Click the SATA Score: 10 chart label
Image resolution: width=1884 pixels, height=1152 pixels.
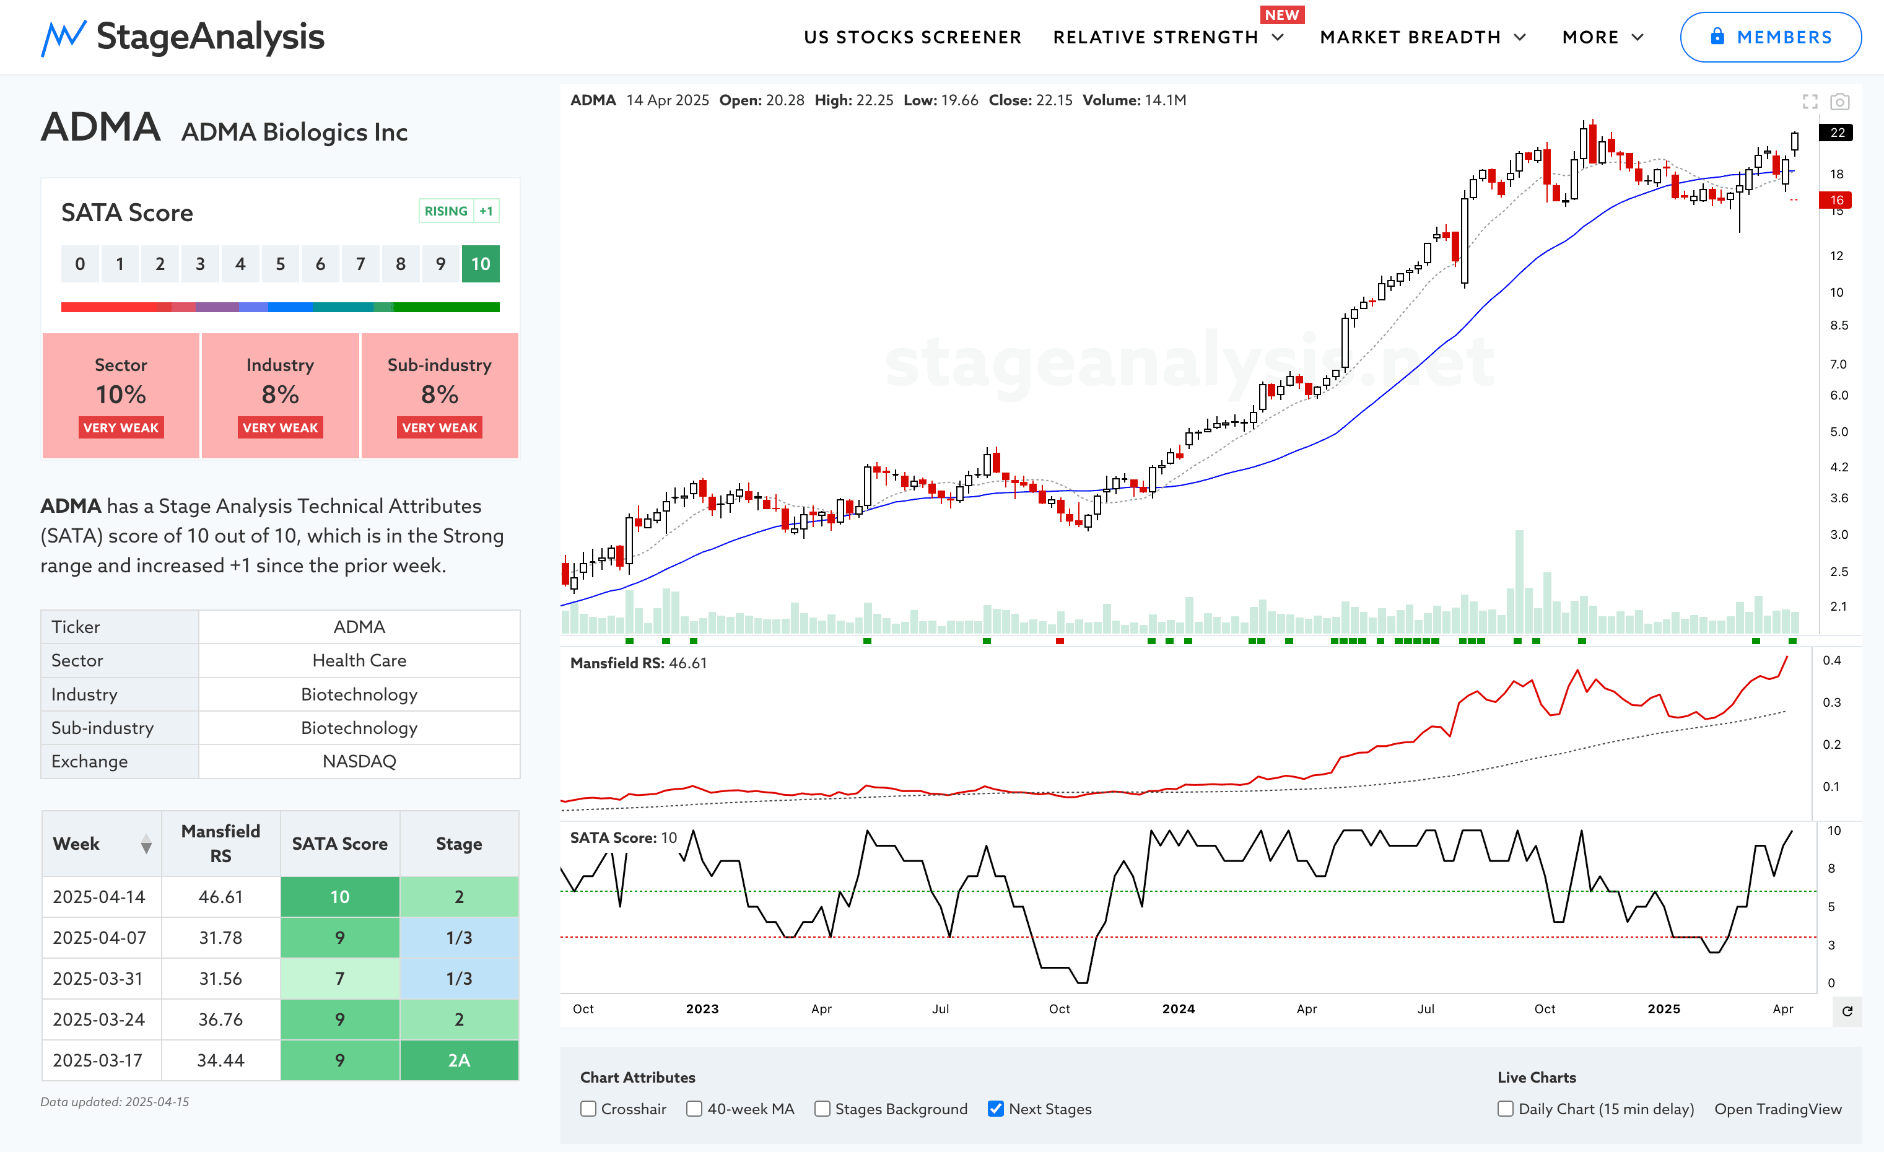pos(623,838)
